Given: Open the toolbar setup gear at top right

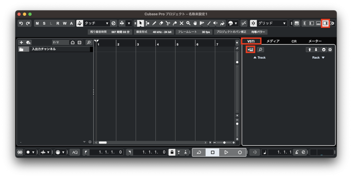Looking at the screenshot, I should (333, 23).
